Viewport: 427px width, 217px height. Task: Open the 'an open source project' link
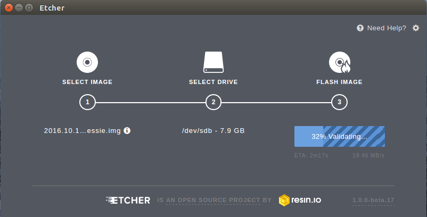click(x=213, y=200)
